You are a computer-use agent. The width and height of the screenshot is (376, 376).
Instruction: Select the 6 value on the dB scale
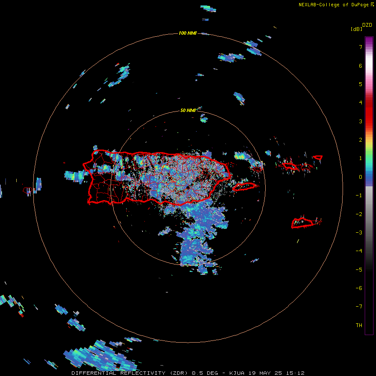[x=361, y=66]
